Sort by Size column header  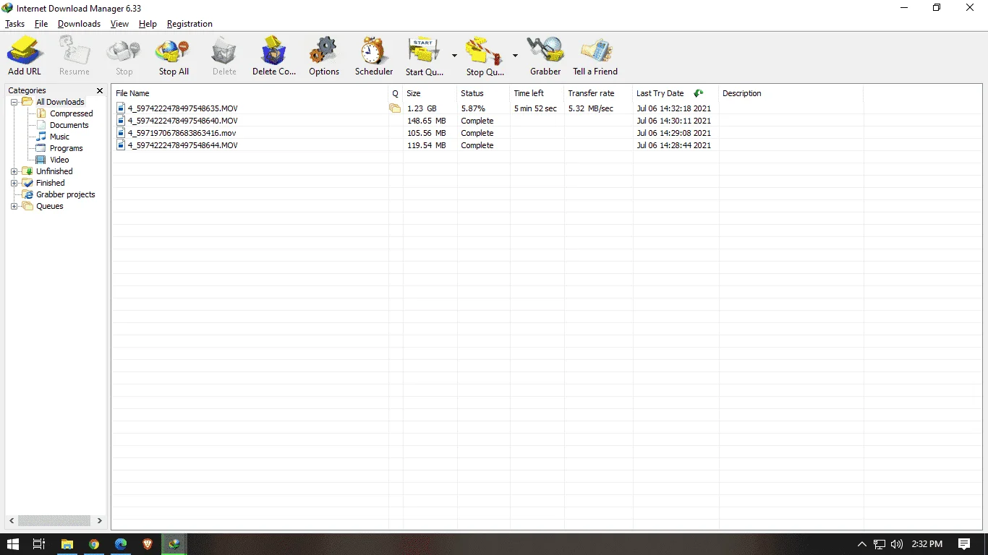pos(430,93)
